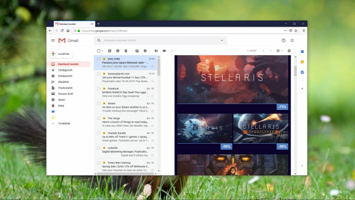
Task: Click the Stellaris Apocalypse game thumbnail
Action: pos(261,128)
